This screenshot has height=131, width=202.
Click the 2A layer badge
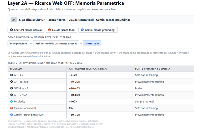click(x=14, y=20)
